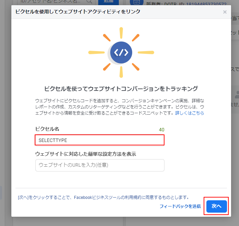Close the pixel setup dialog
This screenshot has width=239, height=226.
pyautogui.click(x=225, y=12)
